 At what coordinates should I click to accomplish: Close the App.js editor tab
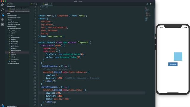52,4
